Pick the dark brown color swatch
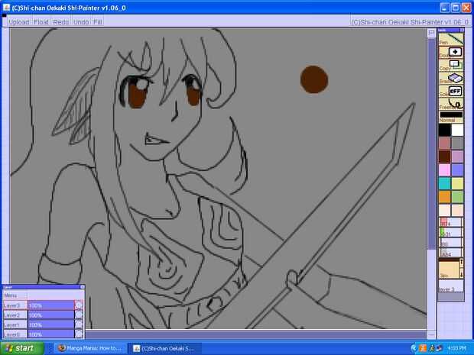474x355 pixels. (x=445, y=157)
